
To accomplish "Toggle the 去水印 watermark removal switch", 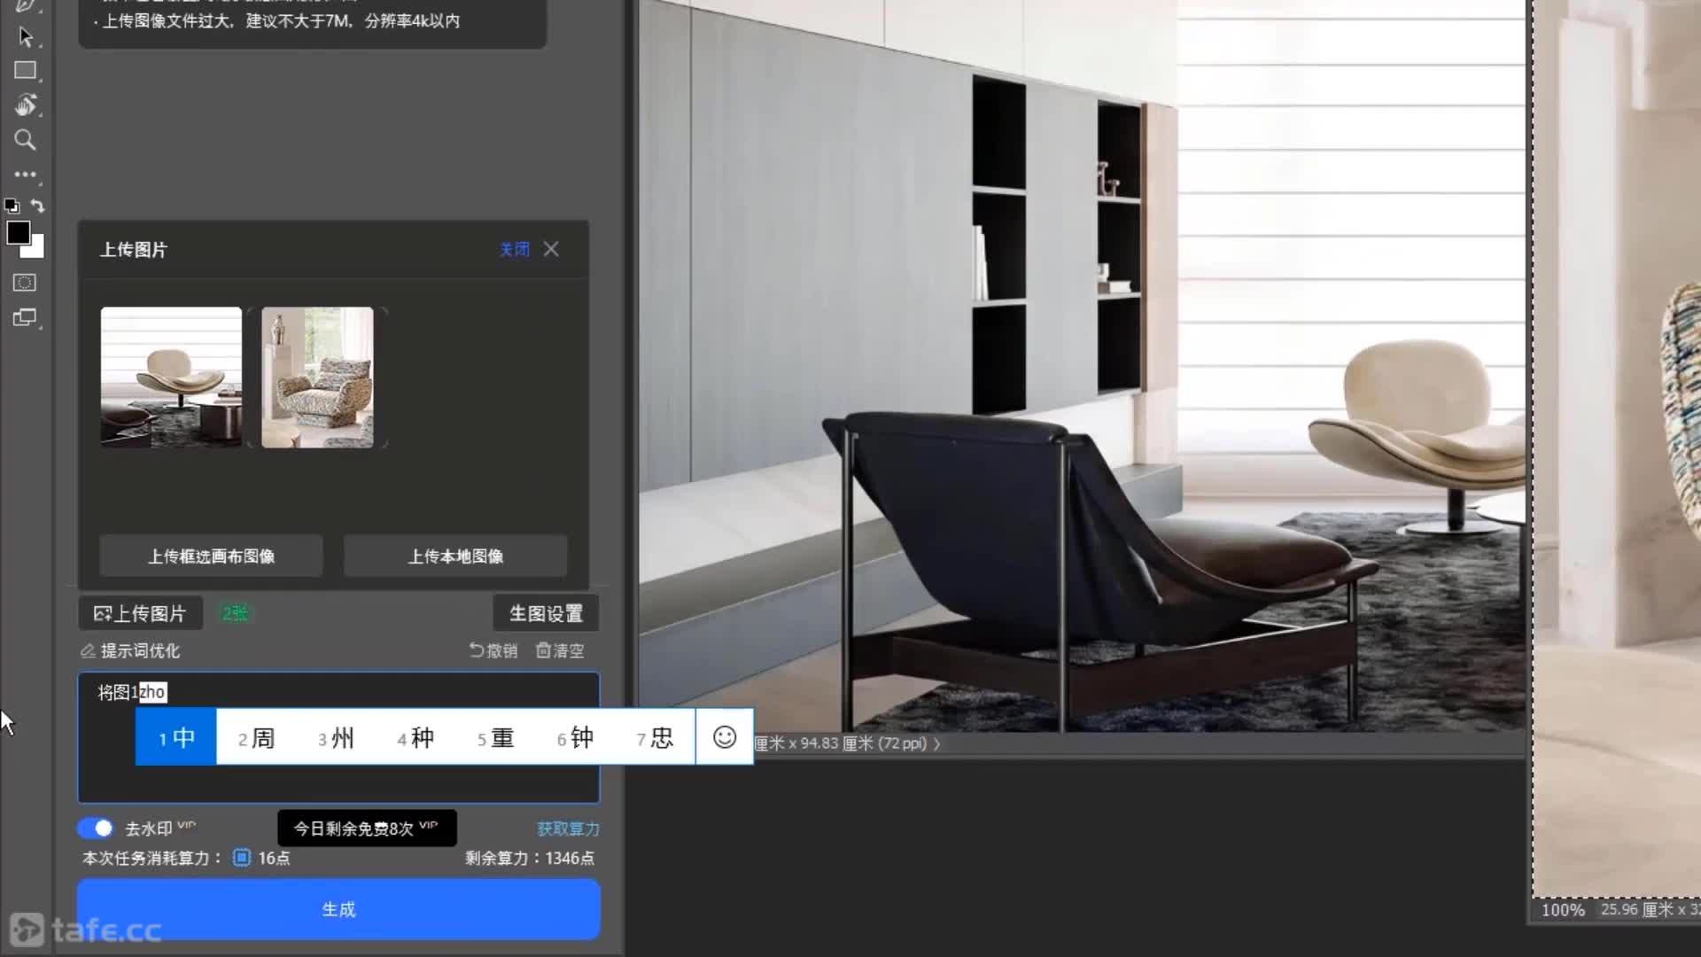I will [x=95, y=829].
